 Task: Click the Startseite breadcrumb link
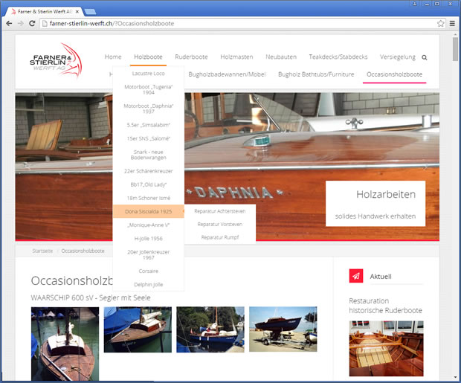42,251
